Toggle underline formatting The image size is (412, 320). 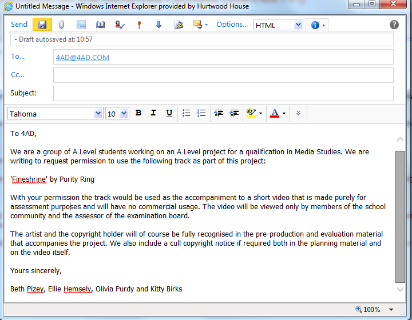(x=169, y=113)
